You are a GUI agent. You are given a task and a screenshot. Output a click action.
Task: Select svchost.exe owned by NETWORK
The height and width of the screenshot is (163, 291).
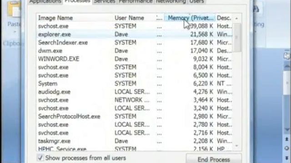point(135,100)
